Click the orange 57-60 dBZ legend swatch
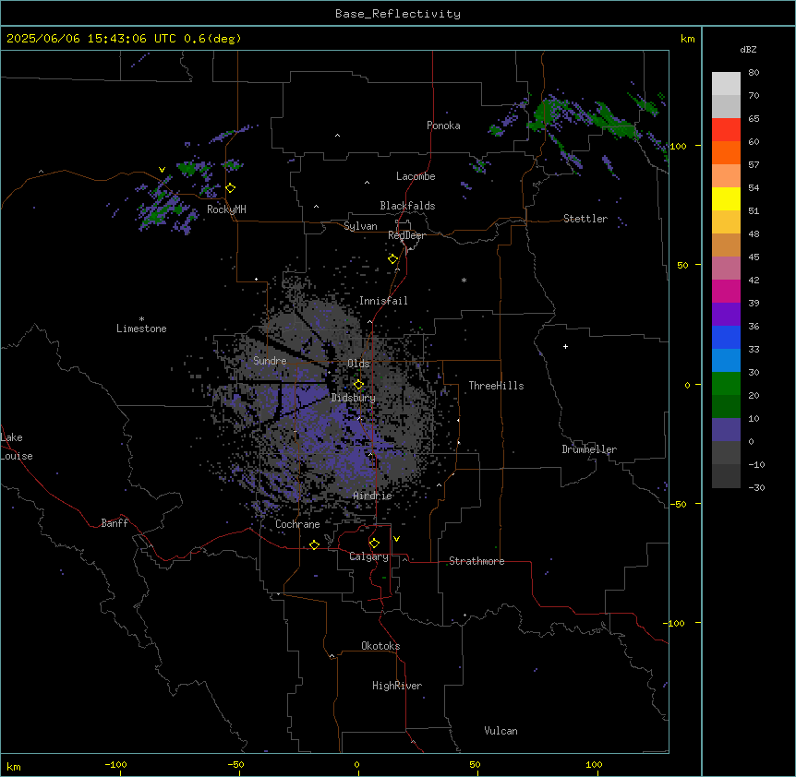796x777 pixels. click(726, 152)
